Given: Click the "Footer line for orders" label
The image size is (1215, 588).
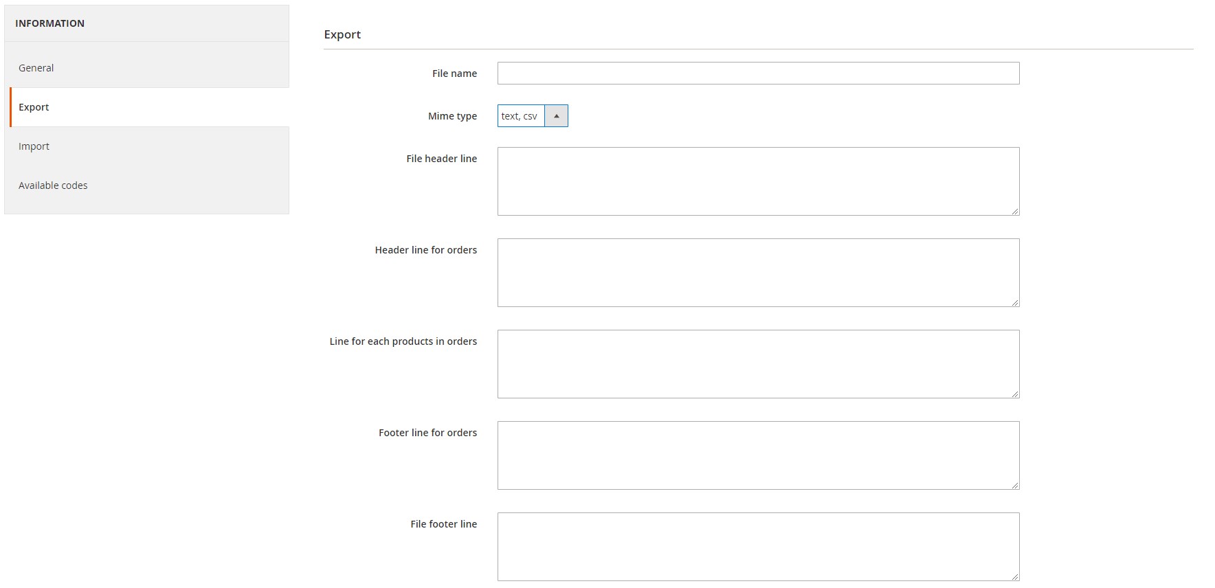Looking at the screenshot, I should 427,433.
